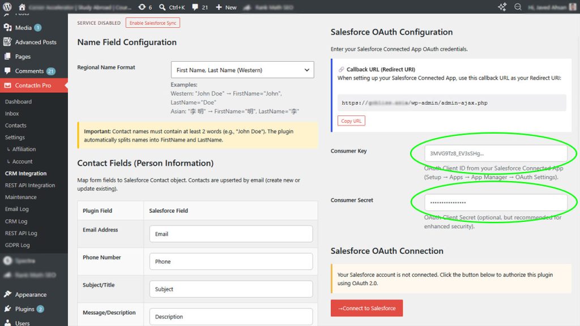
Task: Open CRM Log submenu item
Action: coord(16,221)
